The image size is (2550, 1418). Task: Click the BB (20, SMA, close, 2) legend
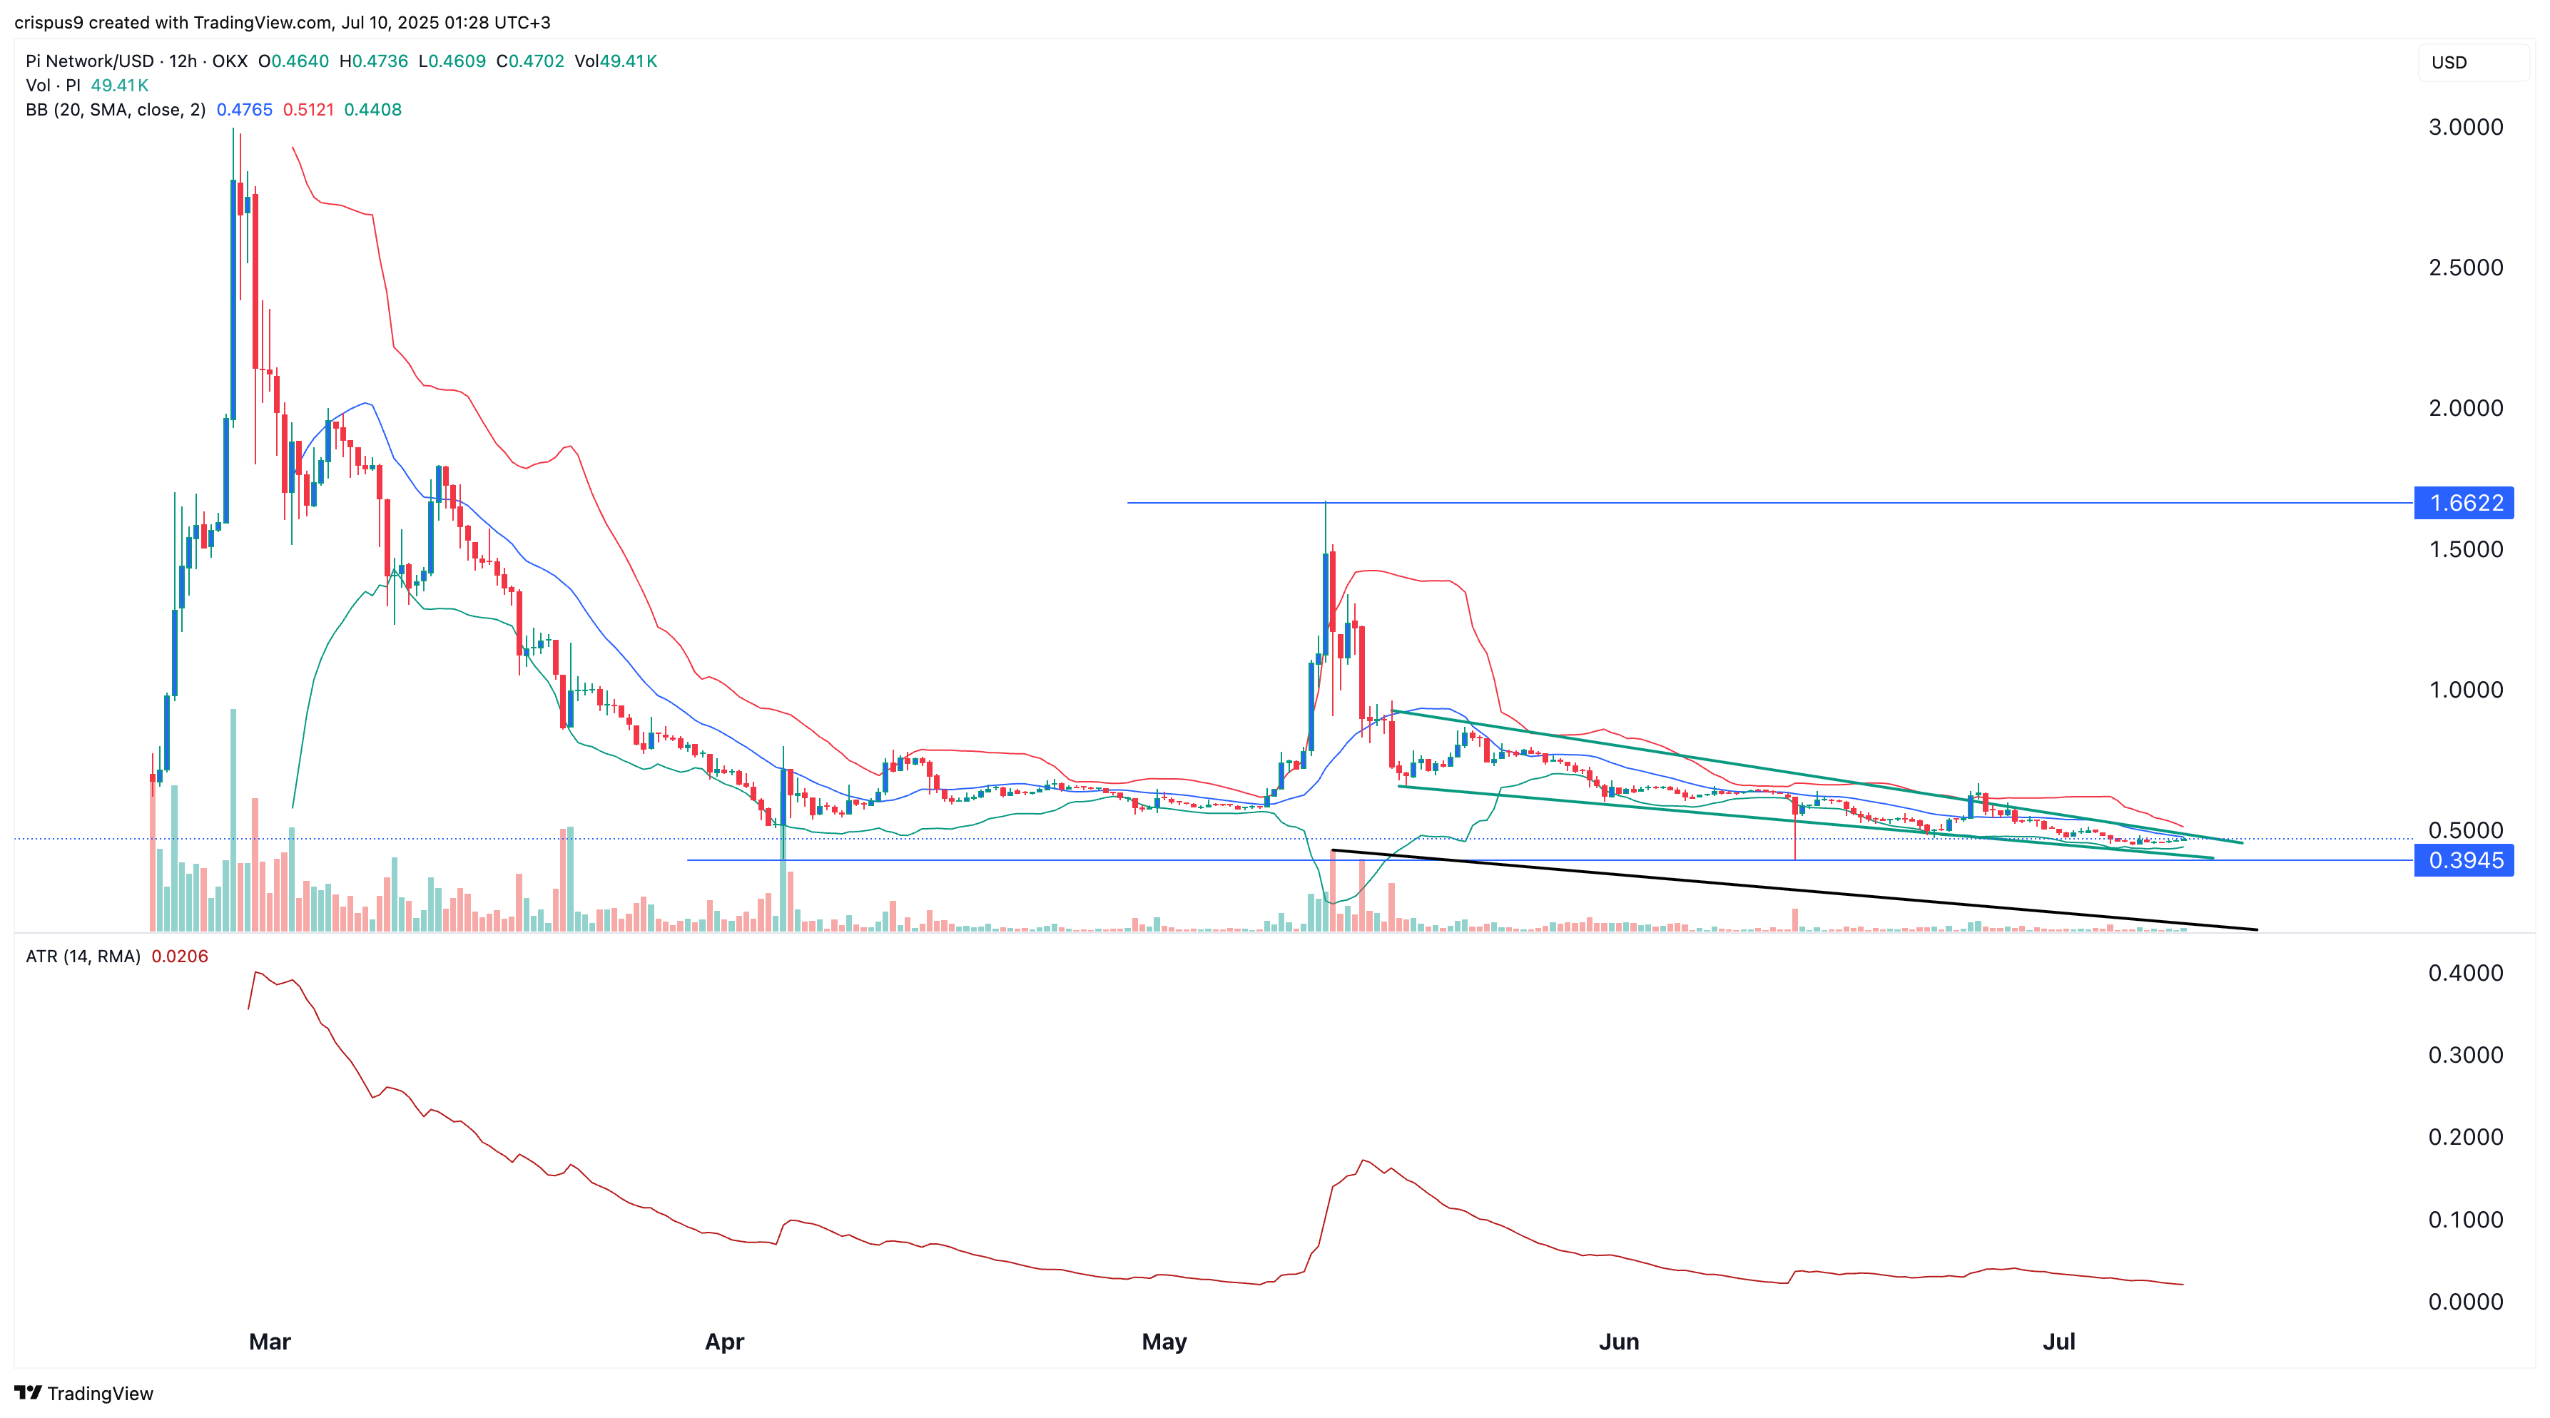tap(116, 110)
